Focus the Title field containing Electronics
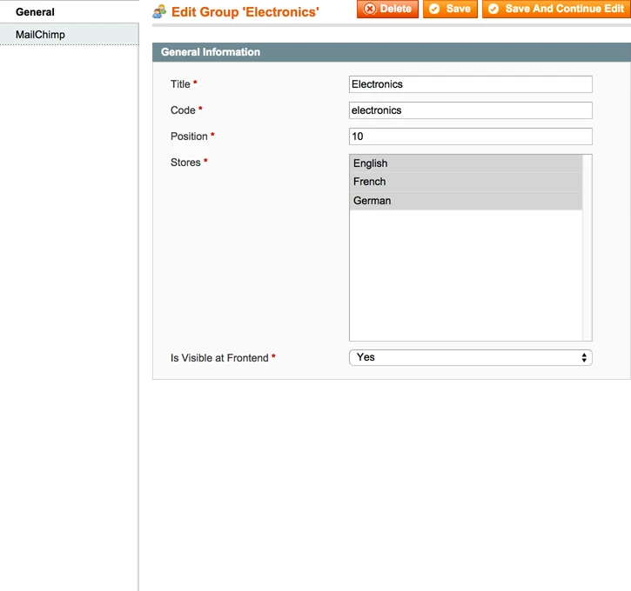This screenshot has height=591, width=631. tap(470, 84)
